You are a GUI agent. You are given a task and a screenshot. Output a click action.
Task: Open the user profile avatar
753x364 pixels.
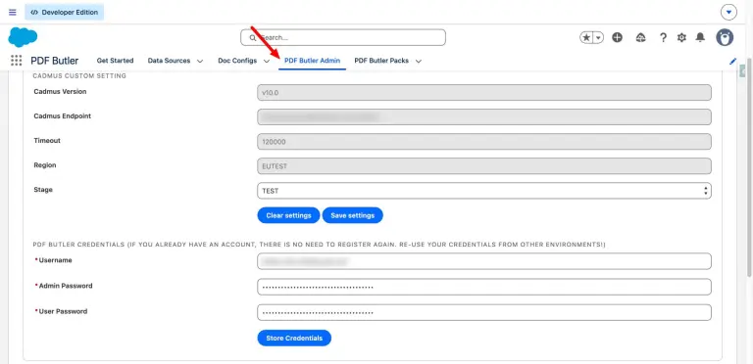(x=725, y=37)
